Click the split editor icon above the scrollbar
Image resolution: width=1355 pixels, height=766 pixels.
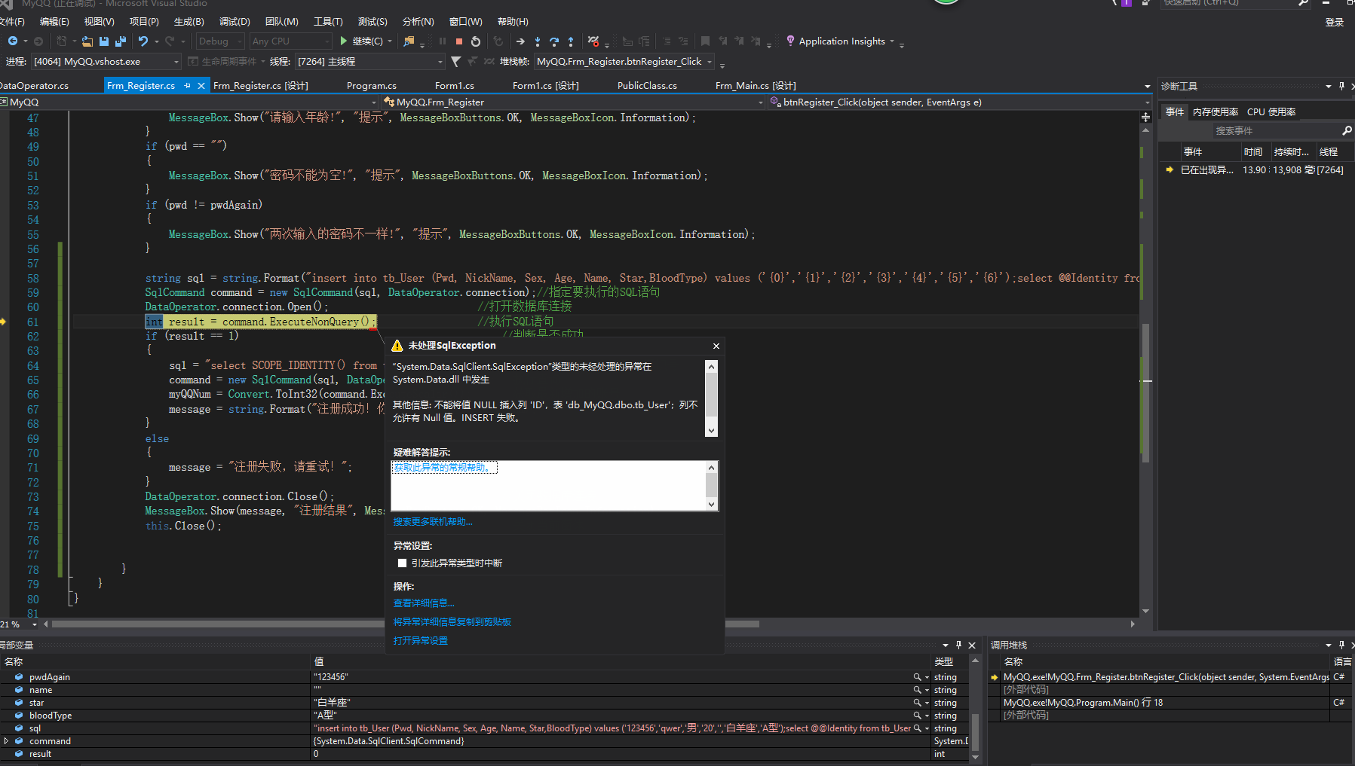coord(1145,117)
